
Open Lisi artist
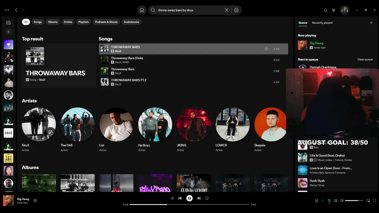(116, 124)
